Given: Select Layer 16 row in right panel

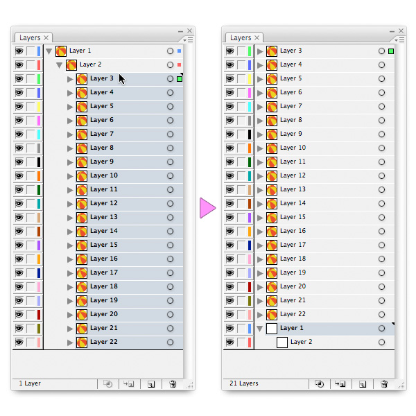Looking at the screenshot, I should (324, 231).
